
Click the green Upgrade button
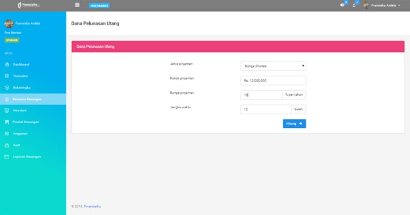12,40
